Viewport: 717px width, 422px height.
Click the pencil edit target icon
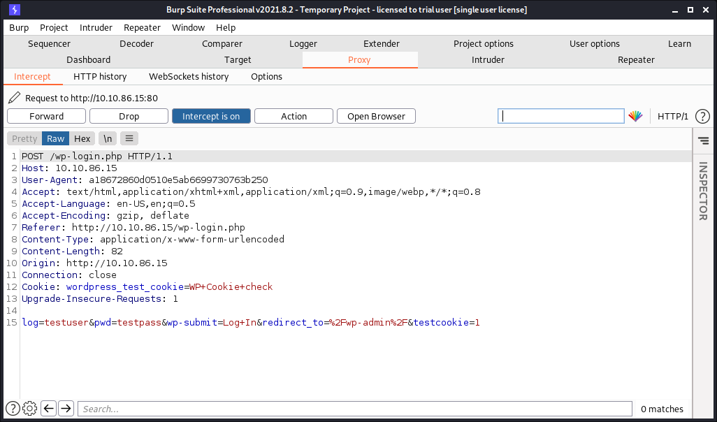point(14,98)
